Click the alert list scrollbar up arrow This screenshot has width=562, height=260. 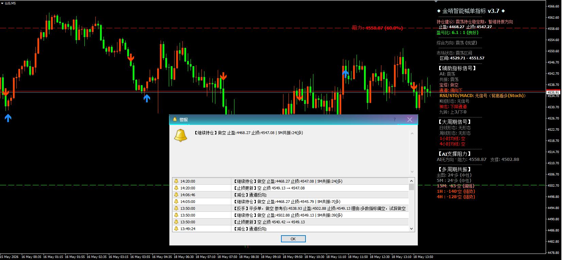[x=412, y=181]
